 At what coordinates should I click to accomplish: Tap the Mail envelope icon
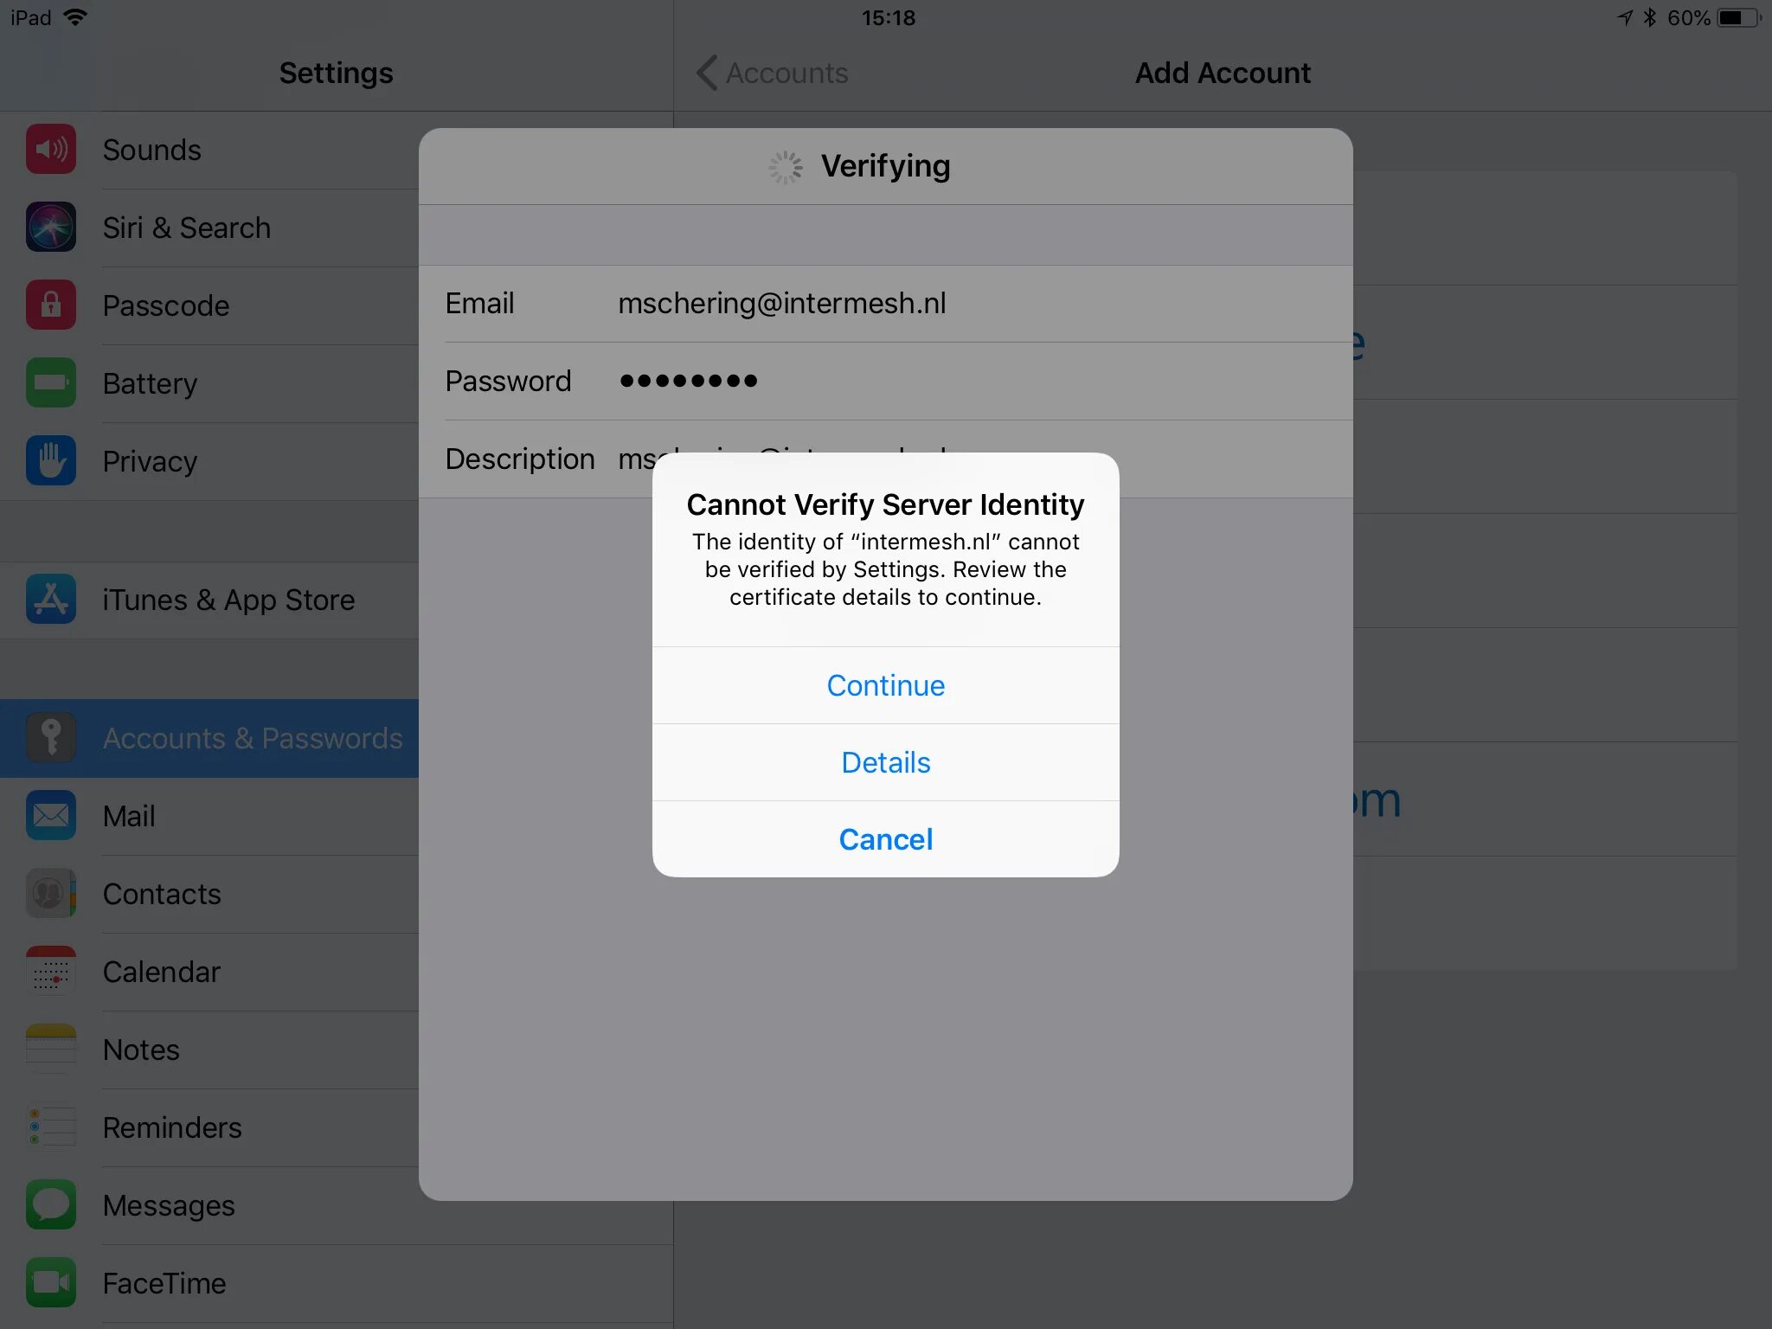pyautogui.click(x=51, y=816)
